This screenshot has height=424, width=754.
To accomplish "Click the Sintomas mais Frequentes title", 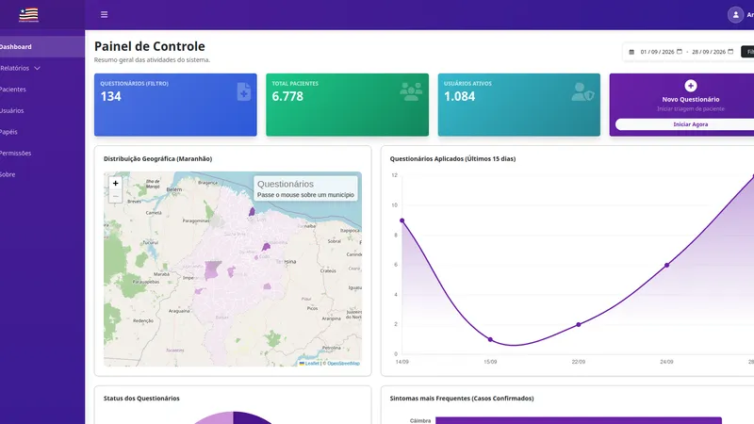I will (462, 398).
